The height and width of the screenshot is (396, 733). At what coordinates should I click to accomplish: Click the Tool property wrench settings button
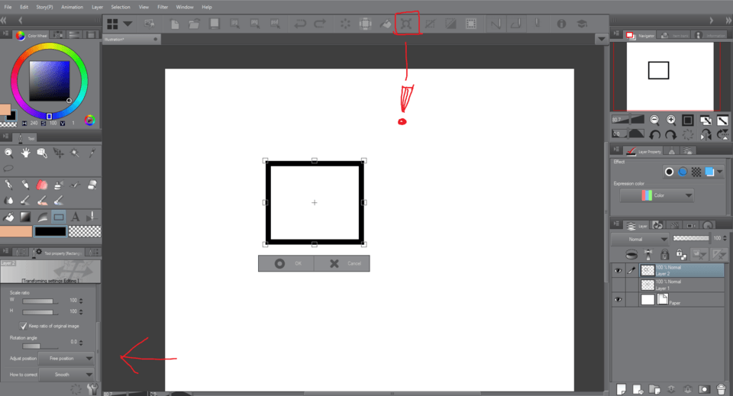coord(92,389)
